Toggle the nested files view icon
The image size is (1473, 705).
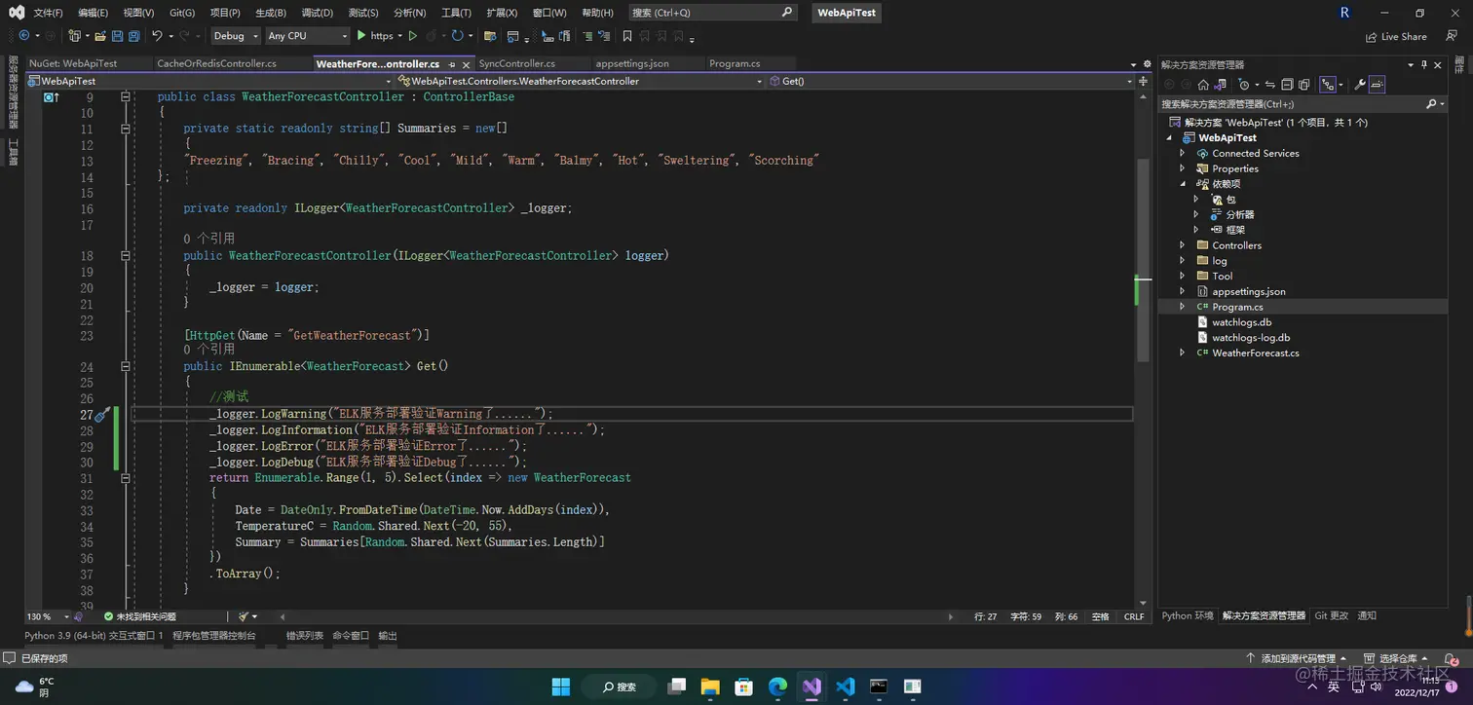click(1328, 85)
